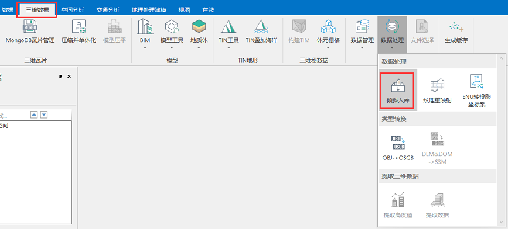The width and height of the screenshot is (508, 229).
Task: Click ENU转投影坐标系 icon
Action: 476,91
